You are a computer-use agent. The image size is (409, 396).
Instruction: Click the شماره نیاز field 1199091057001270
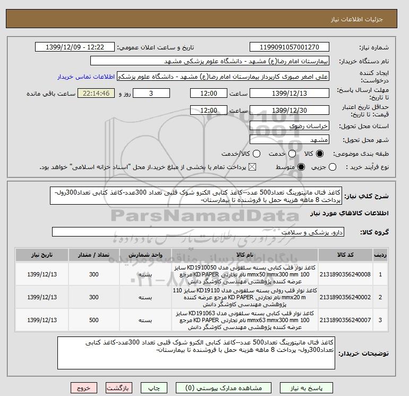(289, 47)
